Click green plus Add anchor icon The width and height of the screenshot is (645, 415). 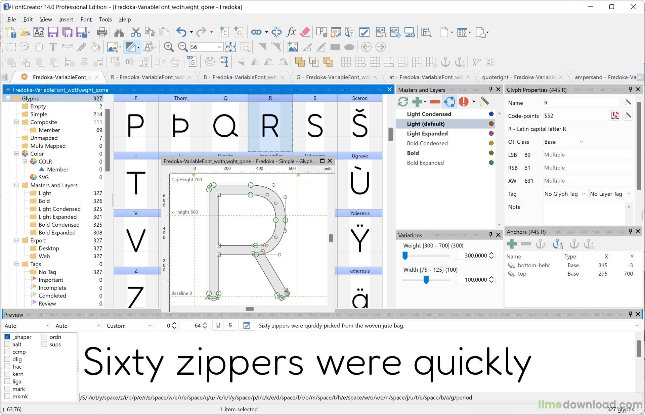click(x=512, y=244)
